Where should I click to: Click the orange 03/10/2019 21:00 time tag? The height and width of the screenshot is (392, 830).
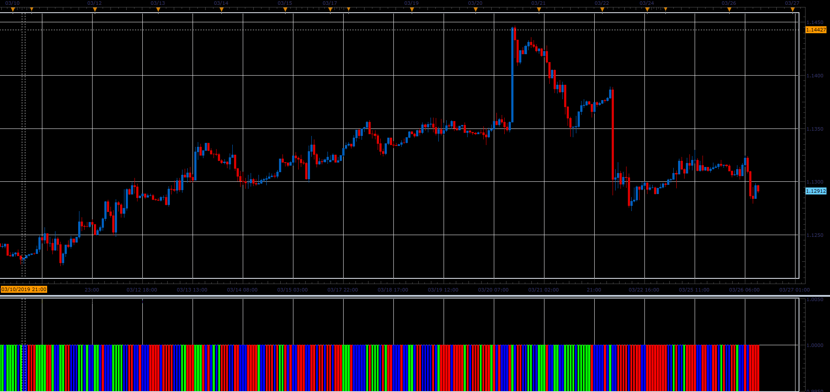24,289
